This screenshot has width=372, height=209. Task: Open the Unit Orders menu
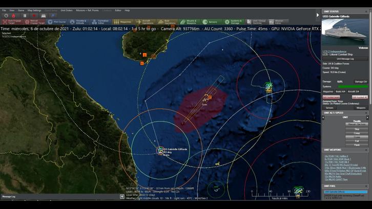(67, 10)
